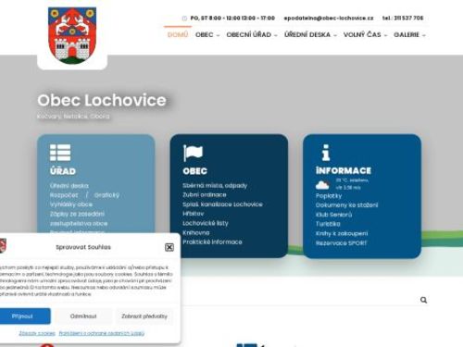Click the info icon in the Informace card
Image resolution: width=463 pixels, height=347 pixels.
coord(326,153)
